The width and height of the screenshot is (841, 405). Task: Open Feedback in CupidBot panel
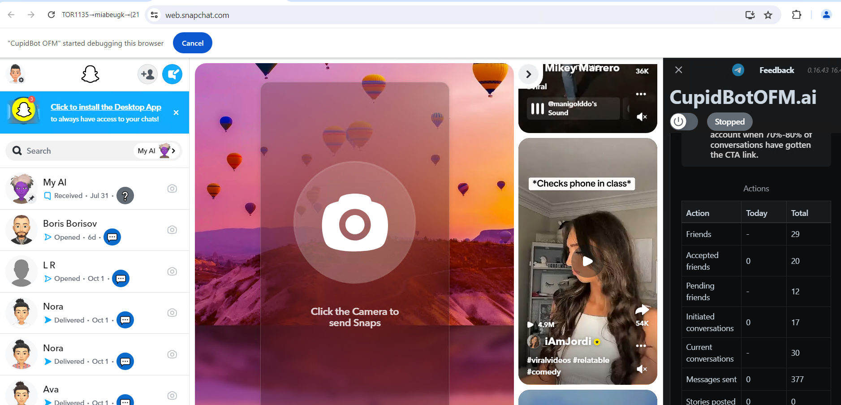[x=776, y=70]
